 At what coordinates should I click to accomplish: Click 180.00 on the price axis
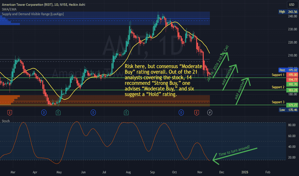[x=293, y=94]
